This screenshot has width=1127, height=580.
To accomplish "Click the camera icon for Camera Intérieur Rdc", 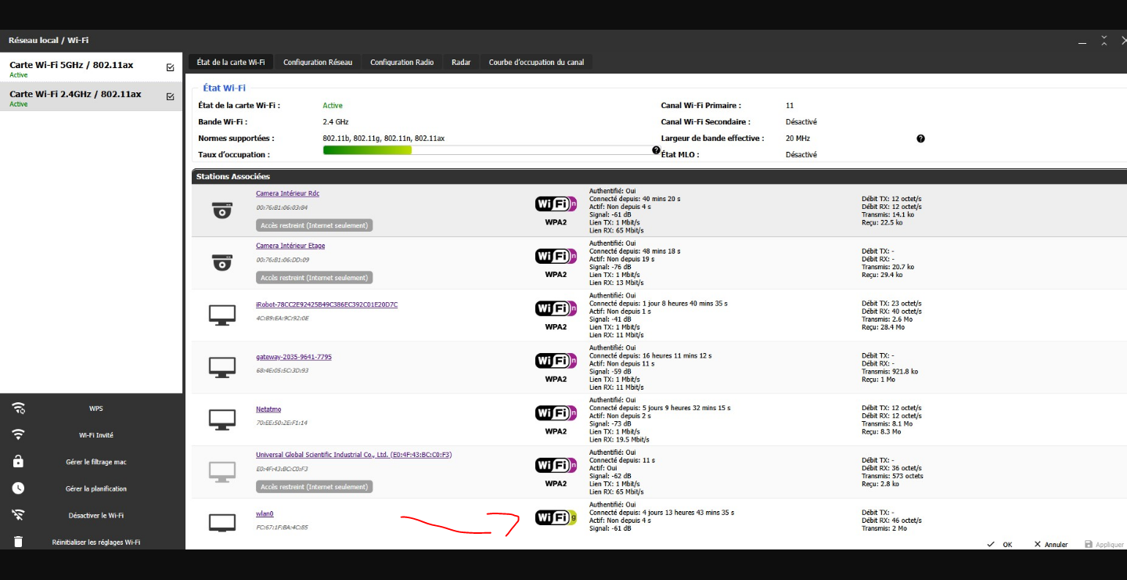I will pos(222,210).
